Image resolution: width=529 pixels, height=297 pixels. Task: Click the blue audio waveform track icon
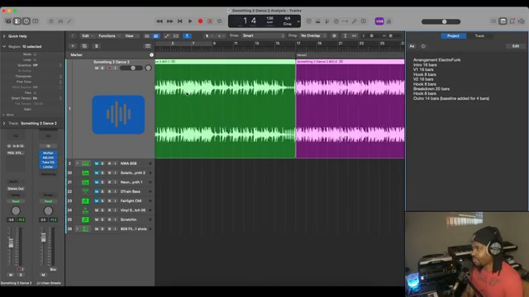click(118, 115)
